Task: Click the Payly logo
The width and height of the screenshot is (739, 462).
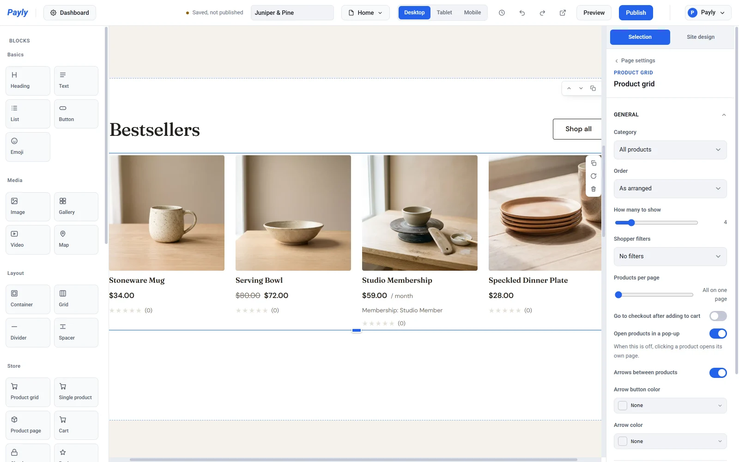Action: 18,12
